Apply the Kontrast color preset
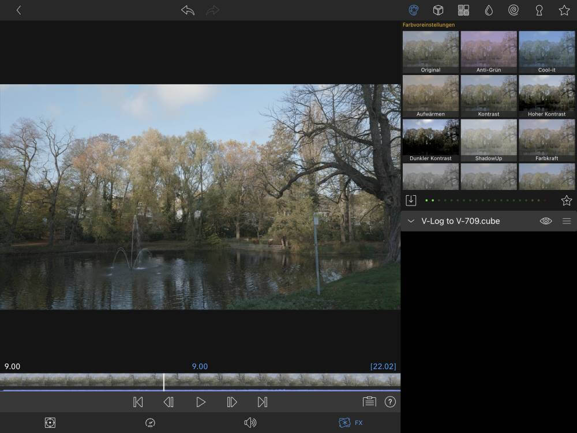 point(489,96)
